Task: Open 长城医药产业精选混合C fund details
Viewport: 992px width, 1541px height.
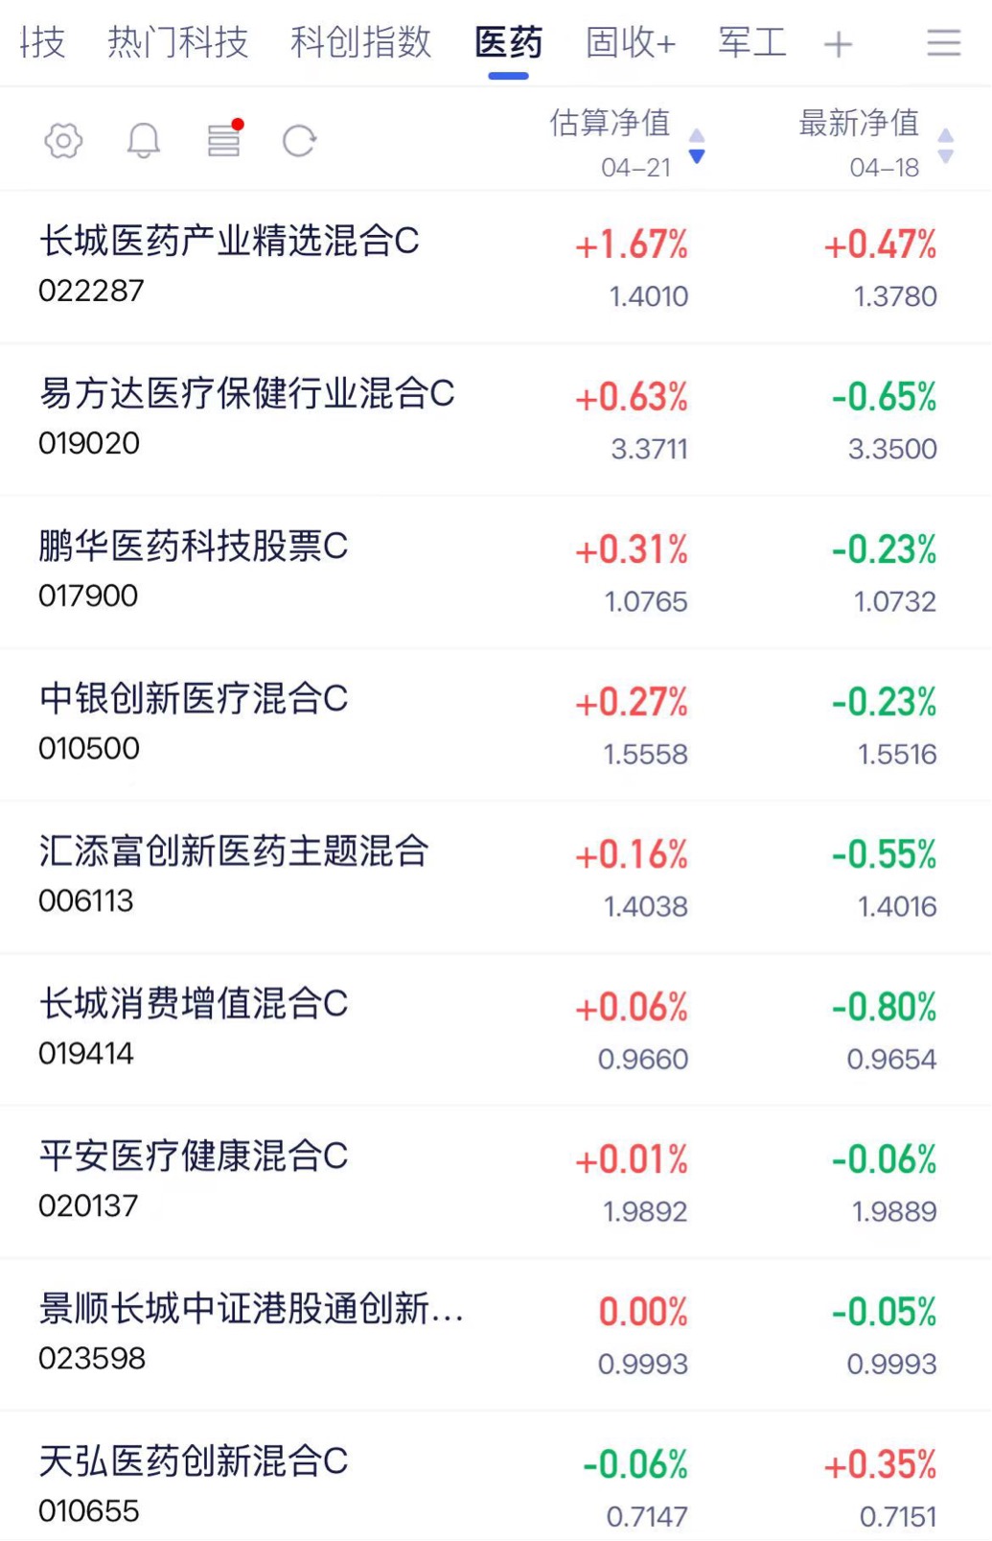Action: point(229,242)
